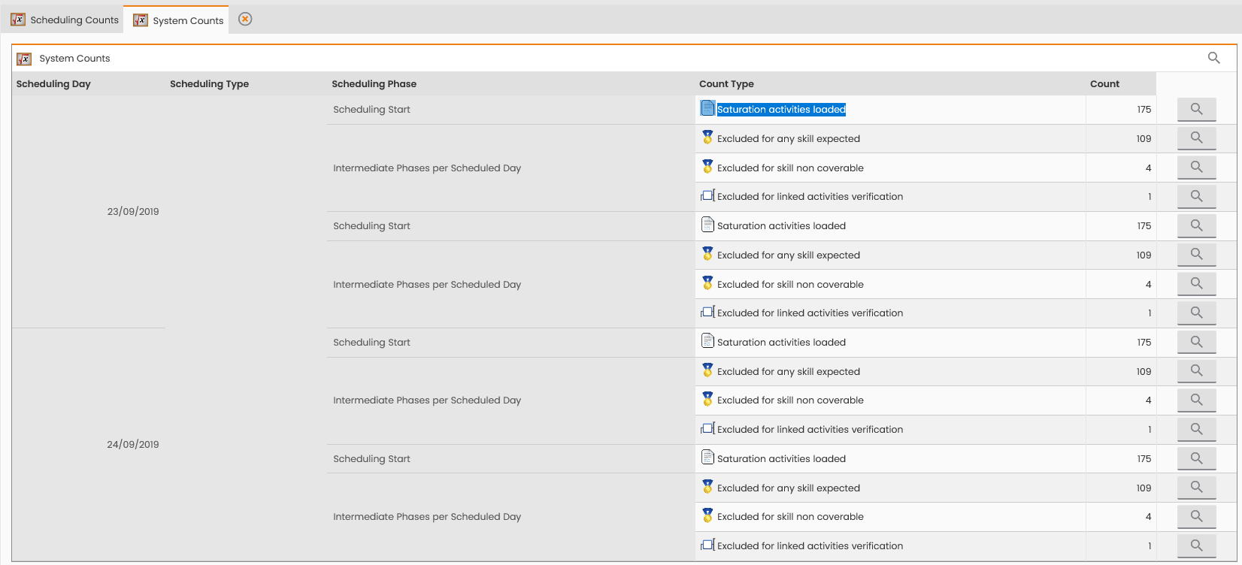Click the System Counts panel title text
This screenshot has height=565, width=1242.
coord(74,59)
